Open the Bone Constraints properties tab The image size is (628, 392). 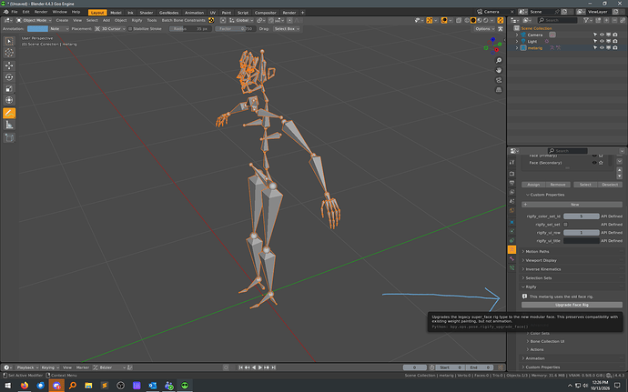tap(512, 267)
